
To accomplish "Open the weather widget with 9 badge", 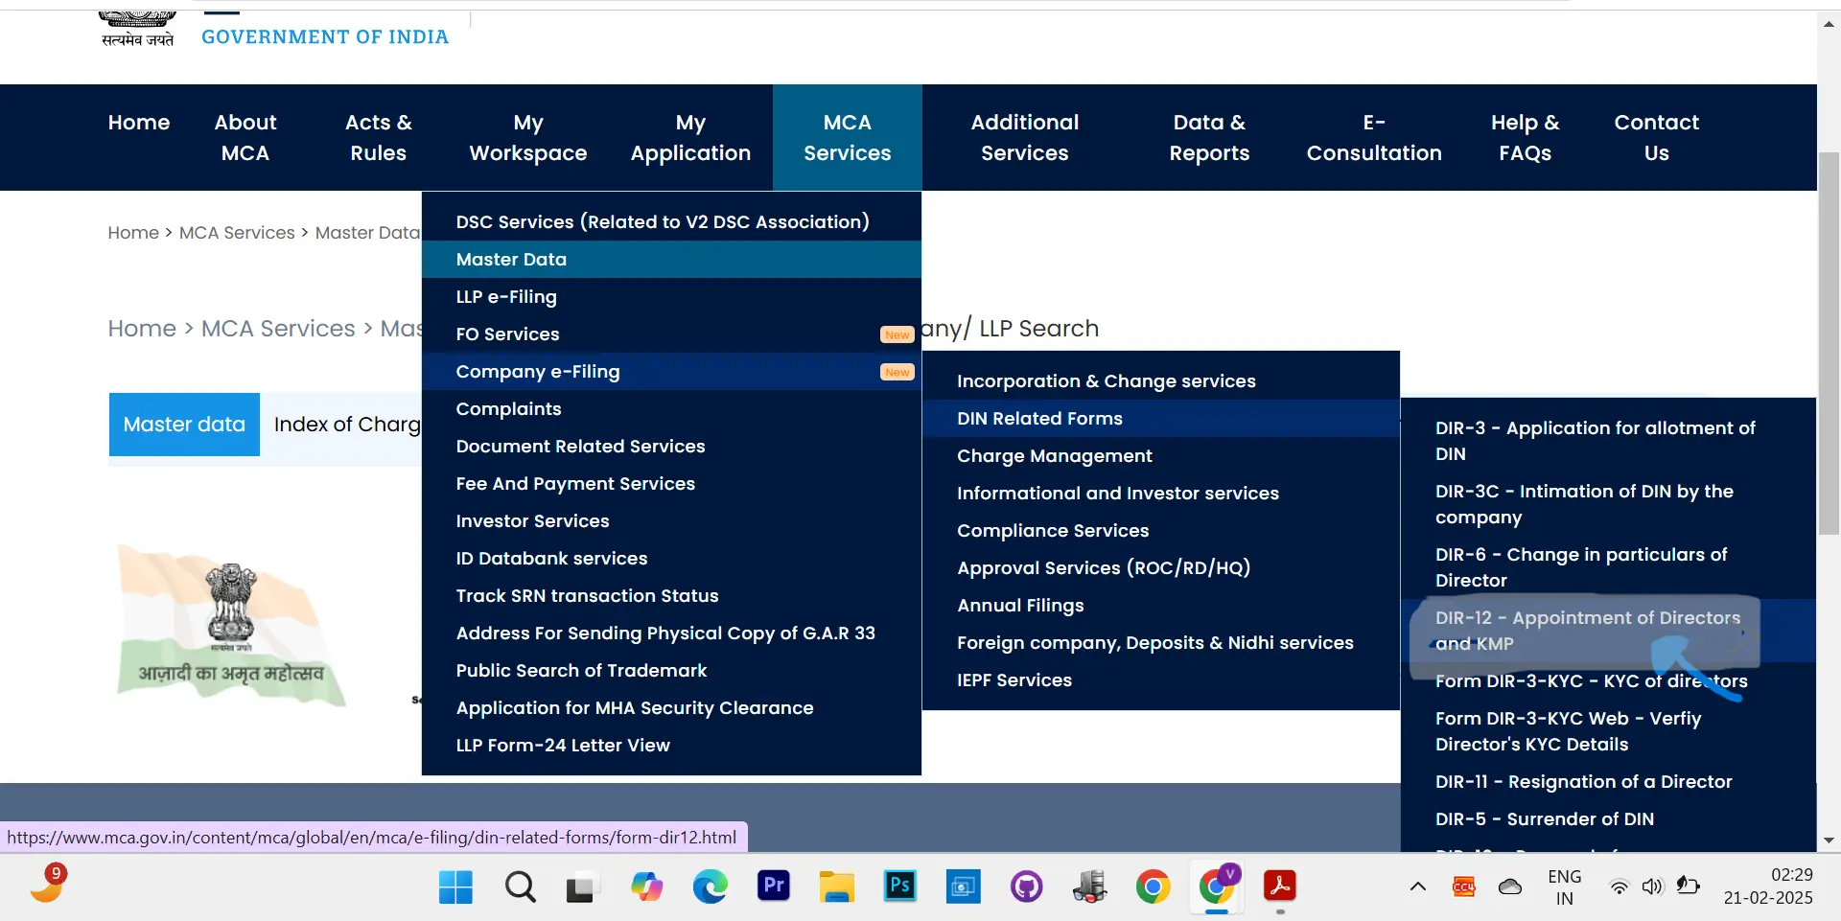I will pos(48,883).
